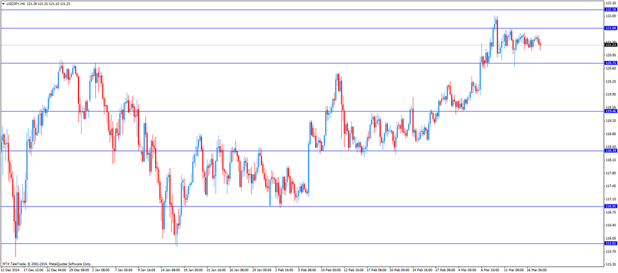Click the 14 Jan 08:00 time label
This screenshot has width=618, height=273.
[171, 271]
